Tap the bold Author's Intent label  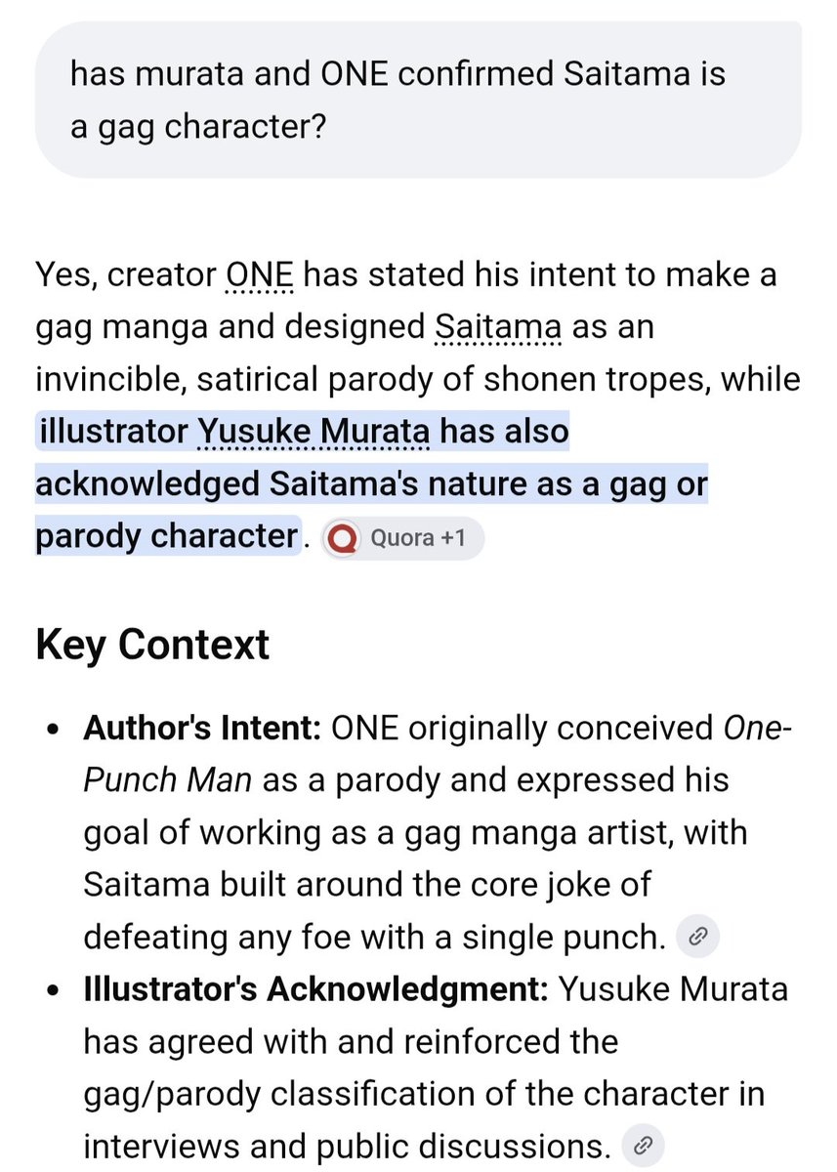[x=202, y=729]
